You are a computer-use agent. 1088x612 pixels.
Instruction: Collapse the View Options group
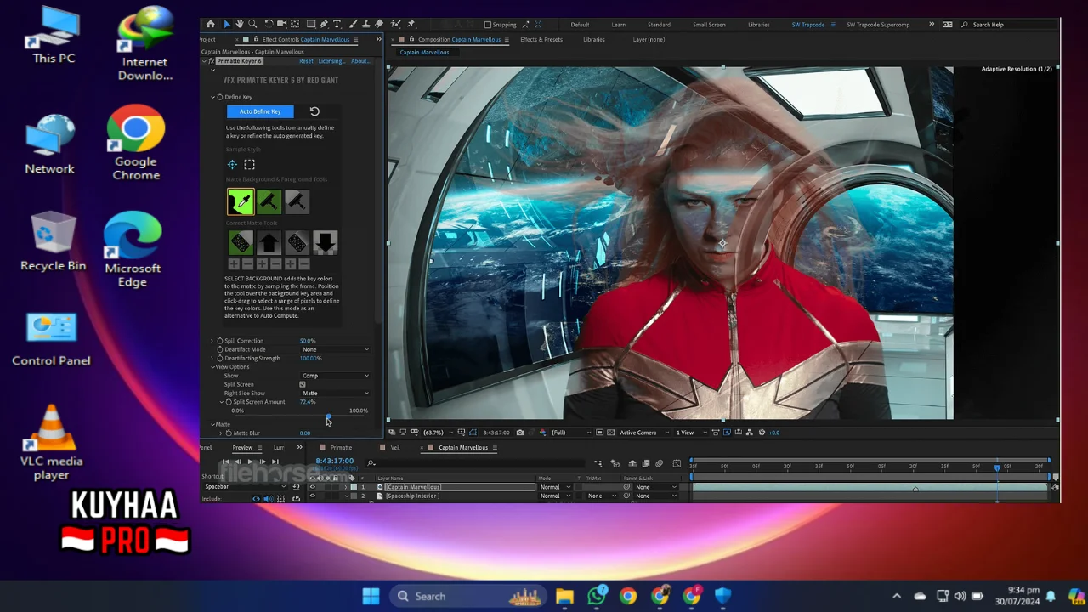[212, 367]
